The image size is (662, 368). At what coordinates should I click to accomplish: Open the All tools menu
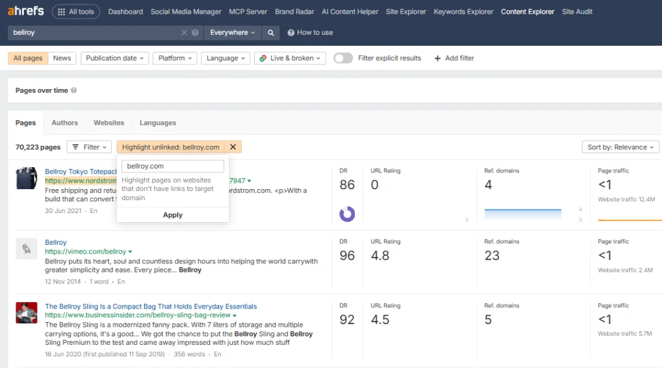(76, 12)
